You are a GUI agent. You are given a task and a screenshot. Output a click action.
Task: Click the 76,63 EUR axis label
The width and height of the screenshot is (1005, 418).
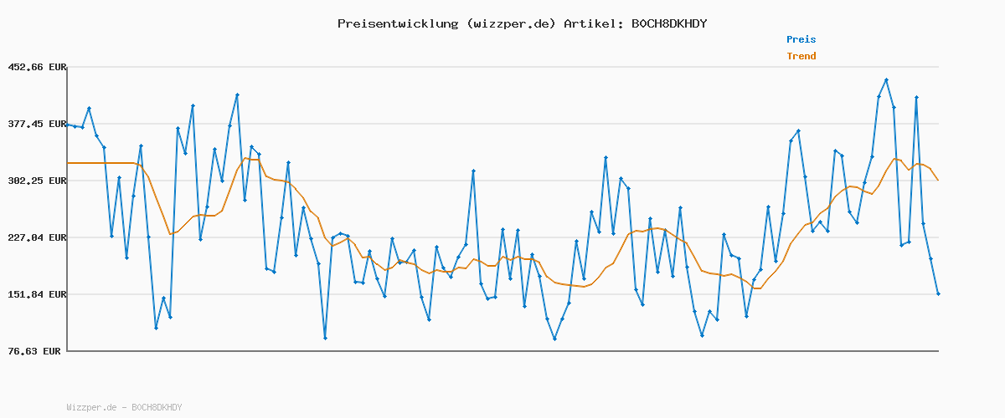(x=36, y=351)
